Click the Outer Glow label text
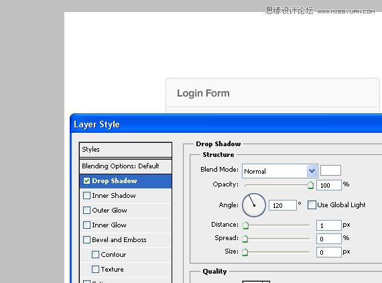The width and height of the screenshot is (382, 283). pos(109,210)
